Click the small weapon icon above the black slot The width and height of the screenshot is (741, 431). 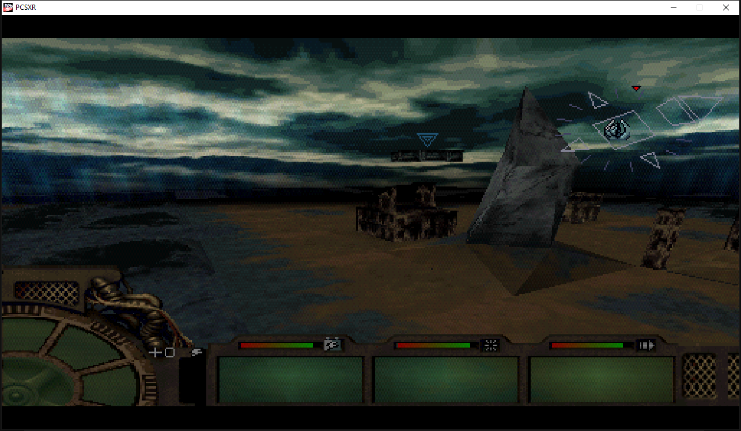[196, 352]
